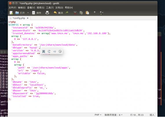This screenshot has width=165, height=117.
Task: Redo with the green arrow icon
Action: pyautogui.click(x=67, y=13)
